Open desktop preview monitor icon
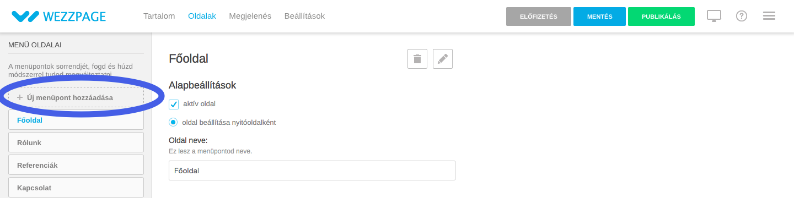 click(714, 16)
